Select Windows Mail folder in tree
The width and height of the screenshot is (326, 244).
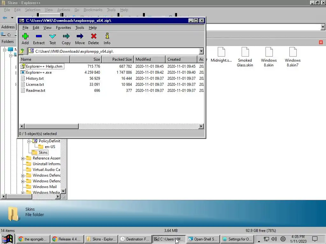[x=41, y=187]
